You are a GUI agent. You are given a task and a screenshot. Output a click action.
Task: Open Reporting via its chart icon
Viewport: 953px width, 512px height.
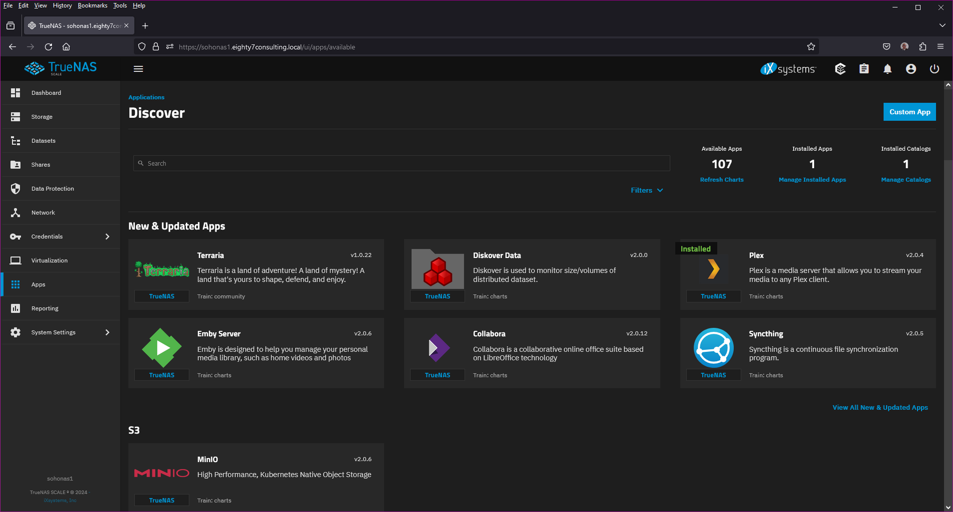pos(15,308)
